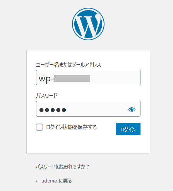Click the gray redacted username portion
Image resolution: width=173 pixels, height=191 pixels.
(x=72, y=78)
